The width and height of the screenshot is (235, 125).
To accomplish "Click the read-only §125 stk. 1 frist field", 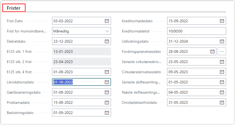I will pyautogui.click(x=81, y=52).
